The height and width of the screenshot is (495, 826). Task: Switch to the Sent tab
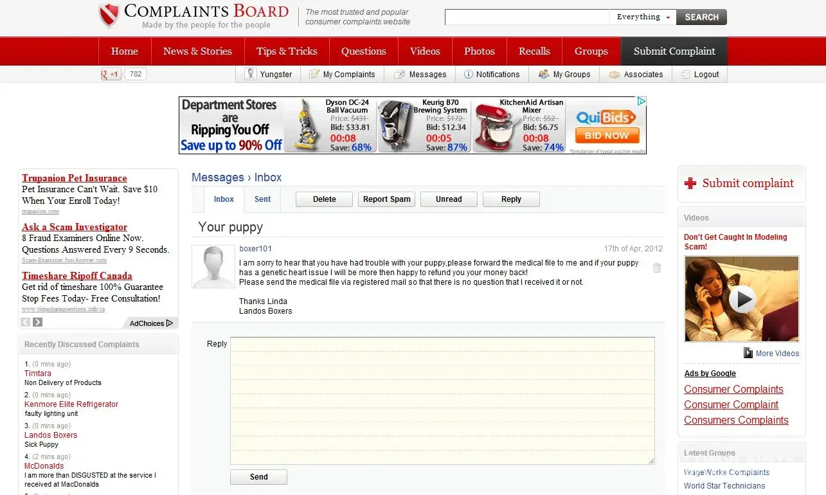pos(262,199)
